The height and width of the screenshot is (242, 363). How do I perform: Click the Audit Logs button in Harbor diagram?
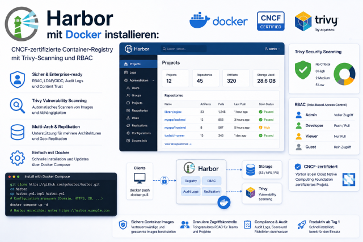pos(191,192)
